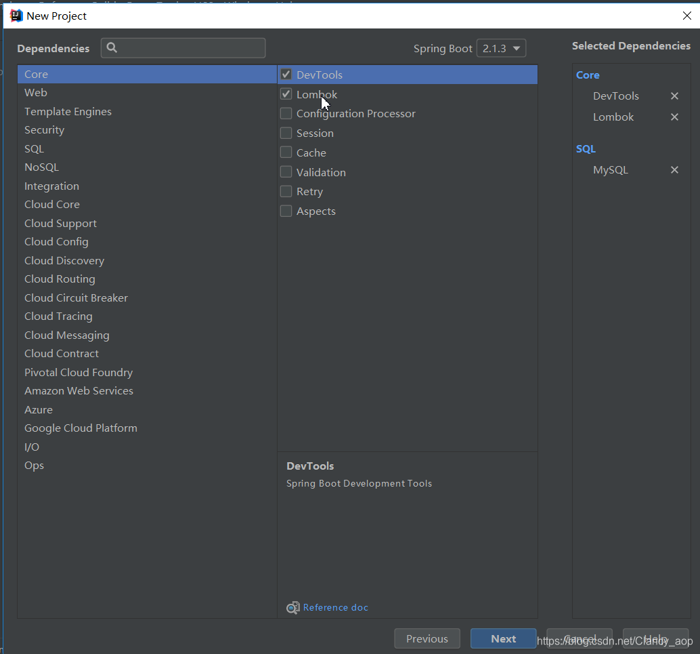Image resolution: width=700 pixels, height=654 pixels.
Task: Select Lombok entry in Selected Dependencies
Action: [x=613, y=117]
